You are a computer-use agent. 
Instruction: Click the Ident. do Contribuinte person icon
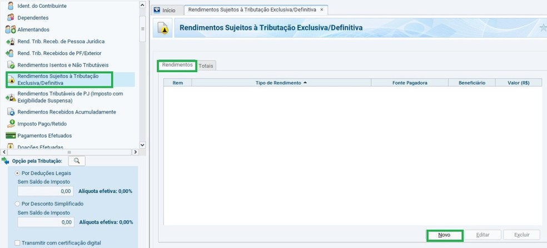coord(10,6)
